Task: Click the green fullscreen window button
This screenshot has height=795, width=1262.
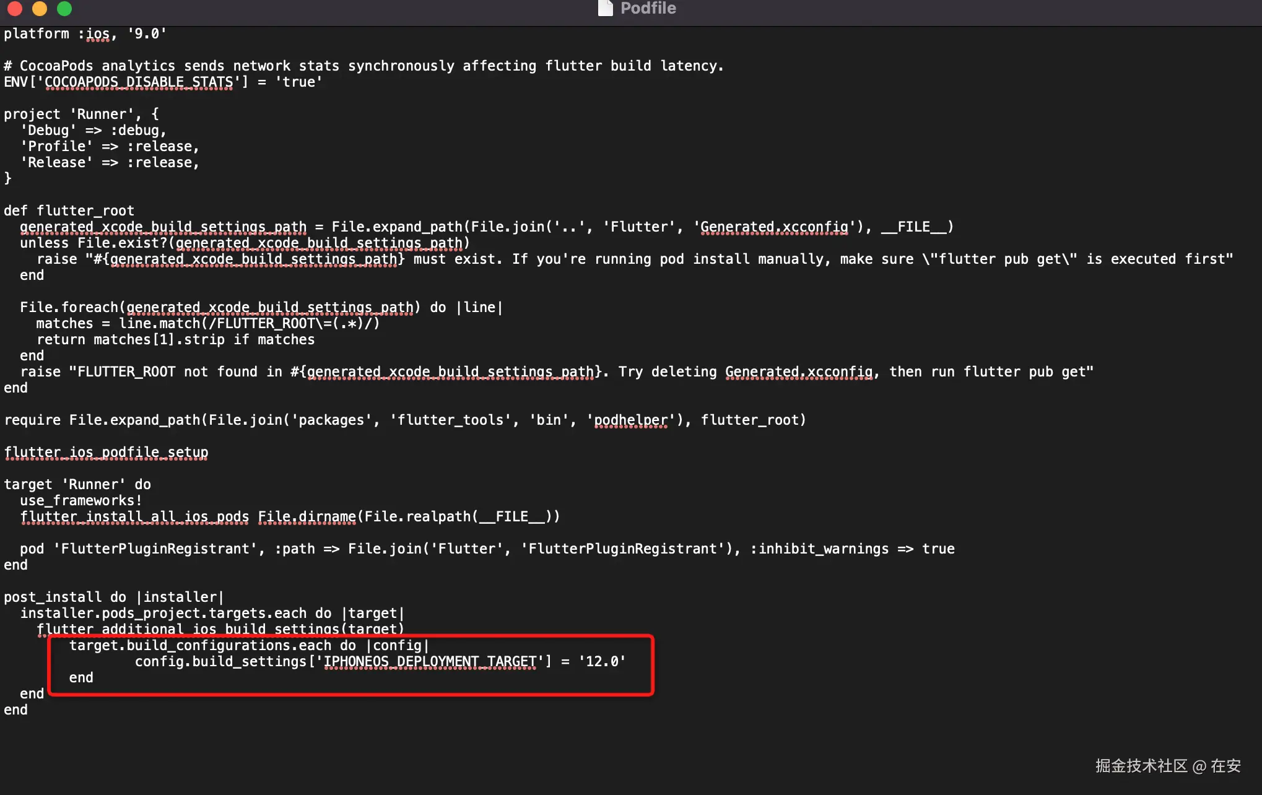Action: [64, 8]
